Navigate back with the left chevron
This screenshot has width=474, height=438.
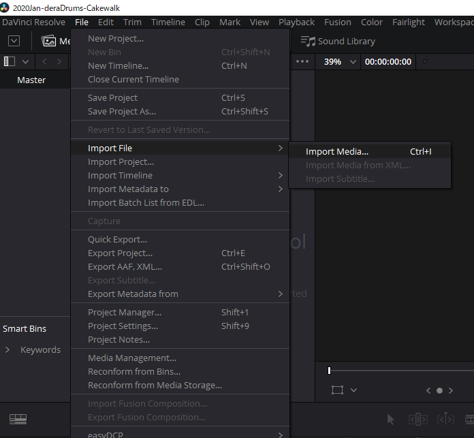coord(44,62)
